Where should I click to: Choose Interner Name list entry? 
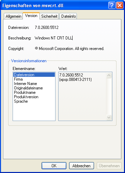(34, 84)
